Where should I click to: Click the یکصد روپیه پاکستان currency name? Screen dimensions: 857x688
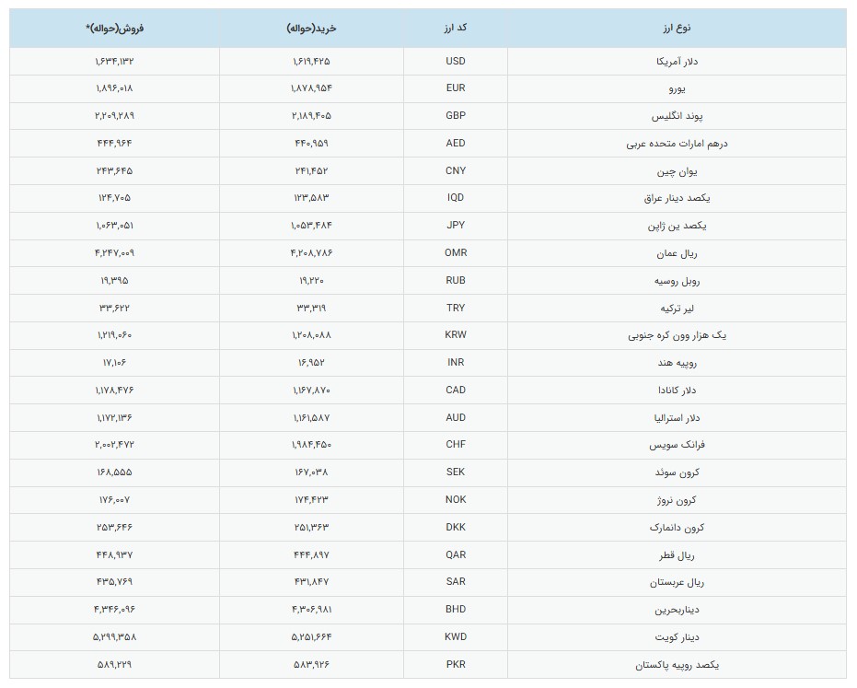(677, 665)
